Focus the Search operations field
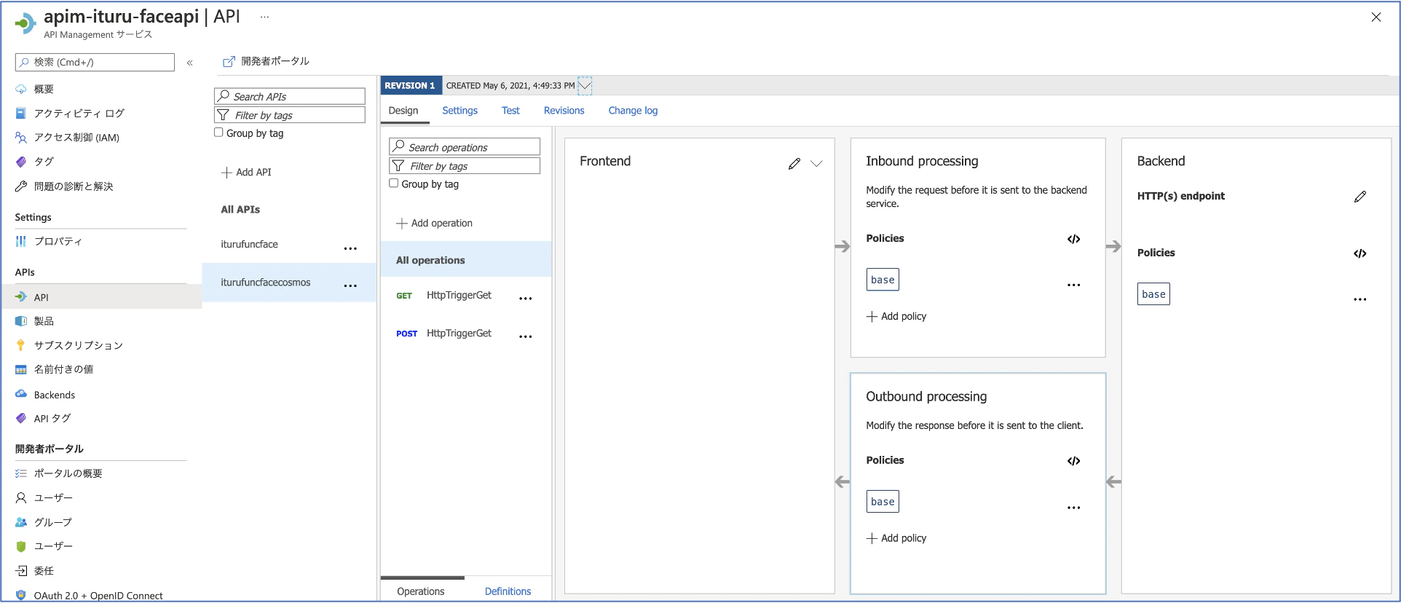Viewport: 1401px width, 603px height. tap(465, 147)
